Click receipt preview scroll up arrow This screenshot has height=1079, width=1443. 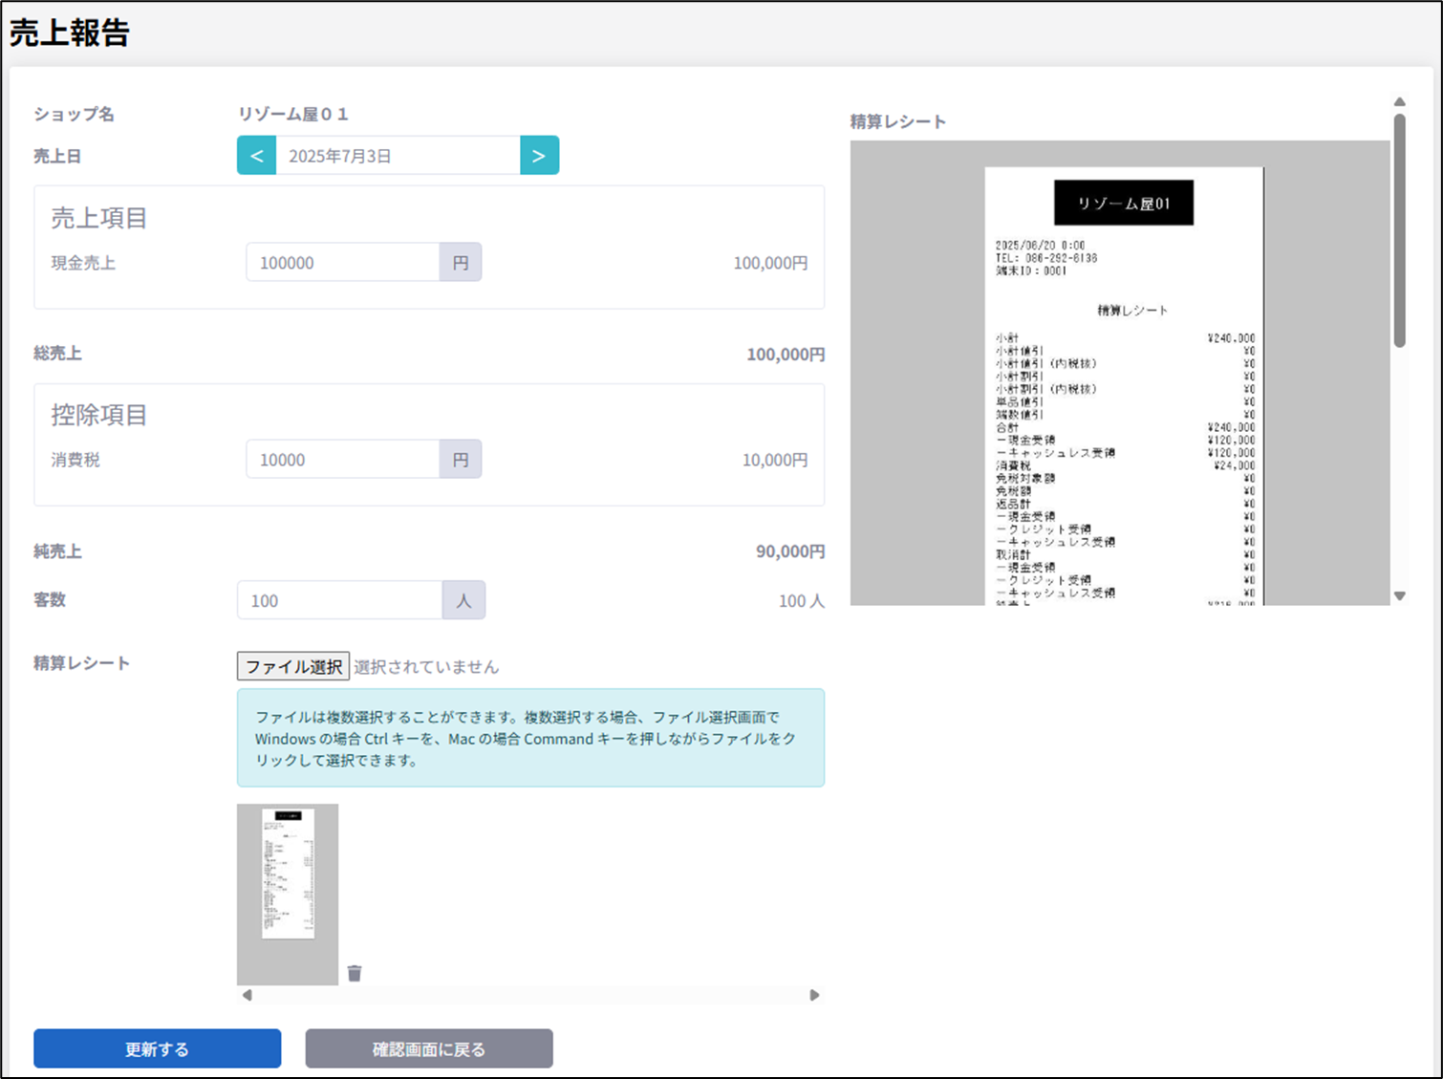click(1399, 101)
